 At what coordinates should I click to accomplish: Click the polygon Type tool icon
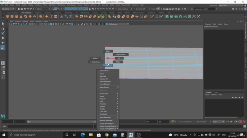tap(51, 16)
